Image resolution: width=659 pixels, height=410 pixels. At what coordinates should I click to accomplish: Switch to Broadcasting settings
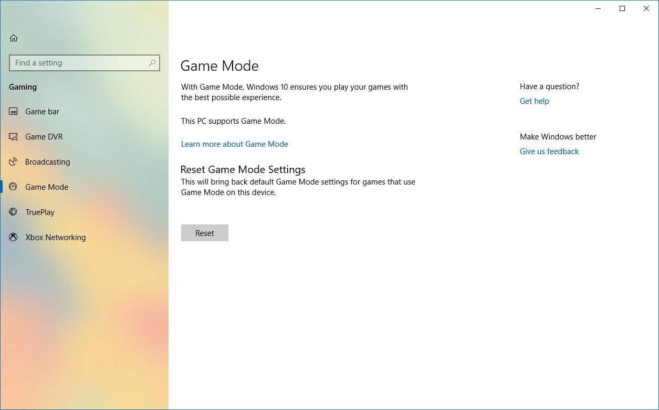click(85, 162)
